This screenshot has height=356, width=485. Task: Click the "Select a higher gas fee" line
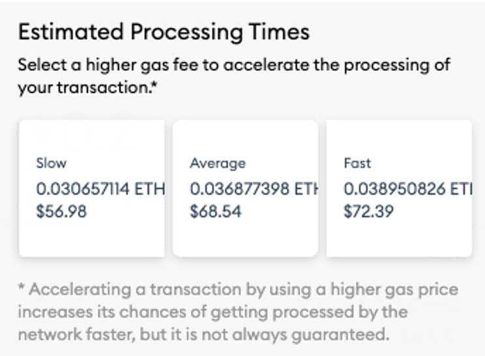[234, 66]
